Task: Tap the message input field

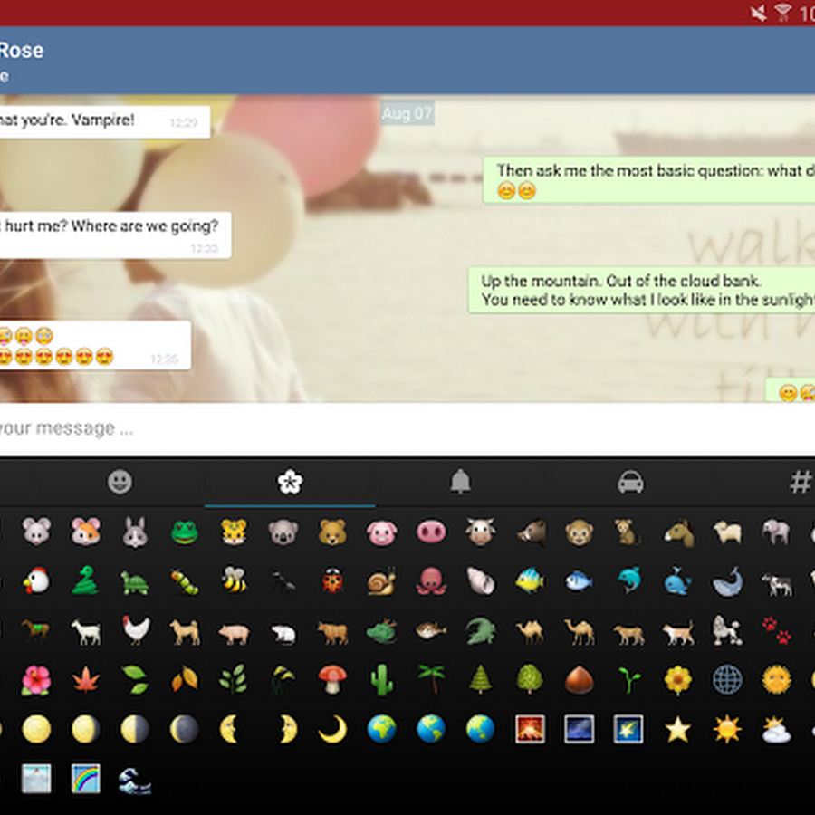Action: click(407, 429)
